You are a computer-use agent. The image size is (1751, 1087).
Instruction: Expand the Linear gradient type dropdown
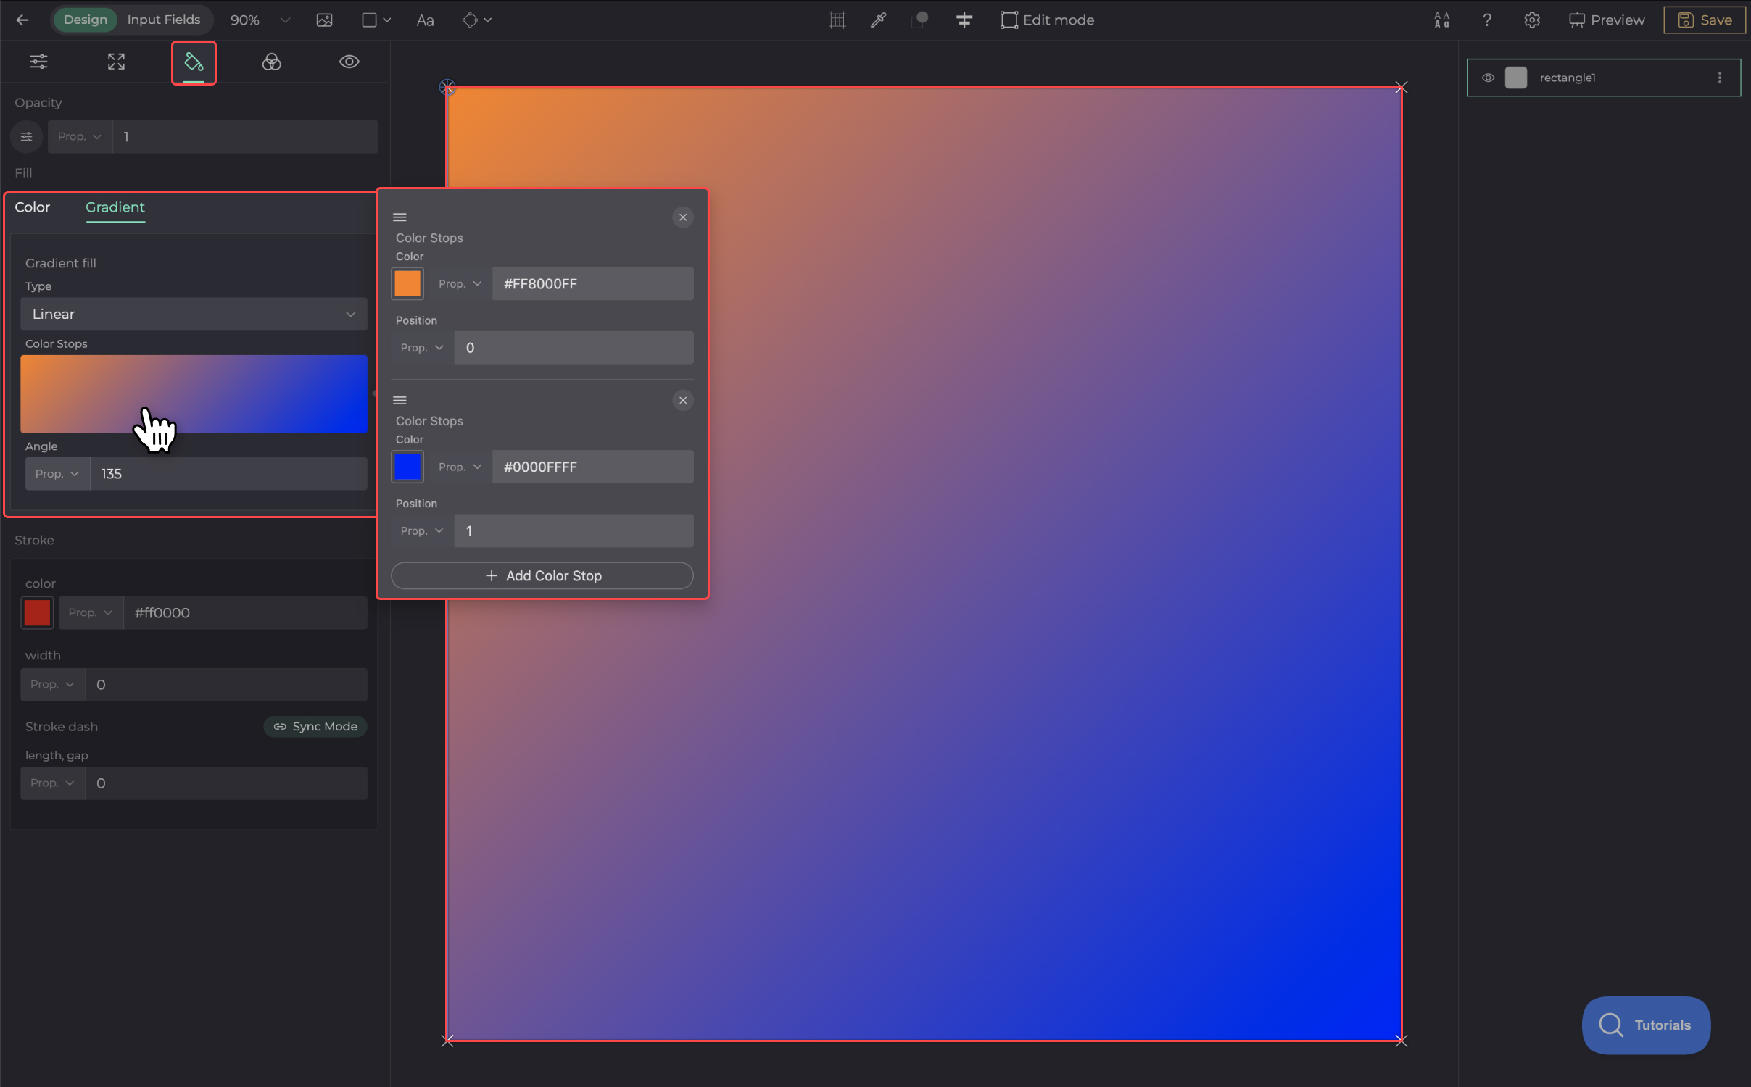194,314
